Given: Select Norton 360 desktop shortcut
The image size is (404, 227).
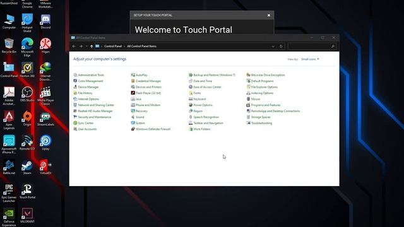Looking at the screenshot, I should [x=27, y=70].
